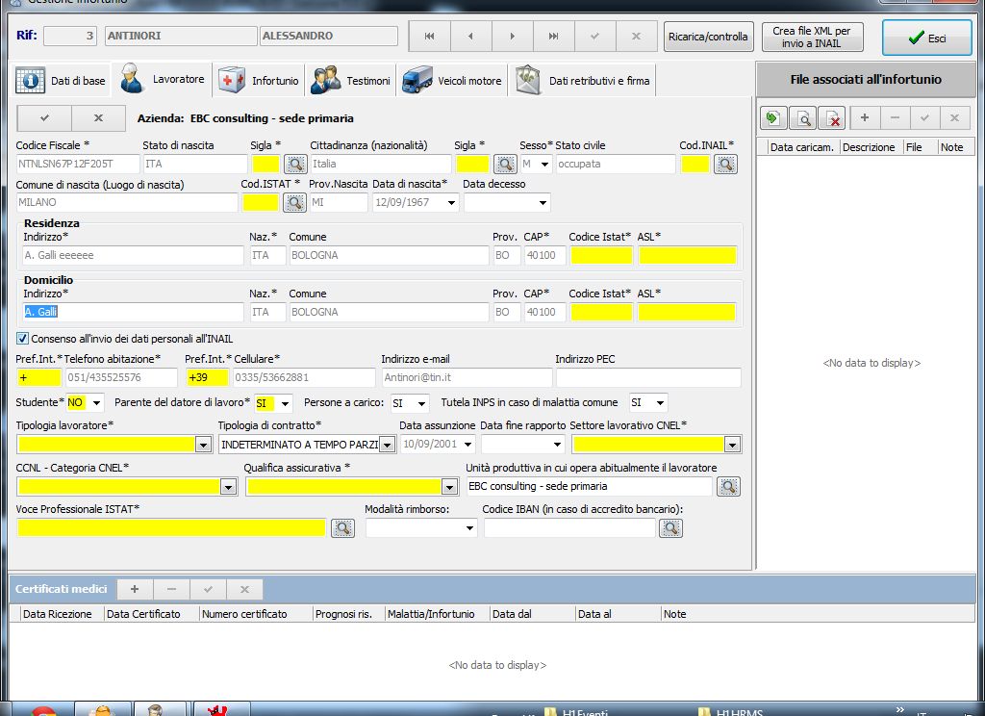Go to the next record arrow
Image resolution: width=985 pixels, height=716 pixels.
pyautogui.click(x=513, y=36)
